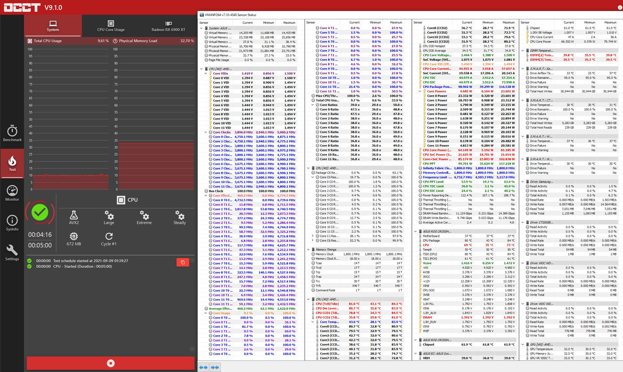The image size is (623, 372).
Task: Select the Package C6 Residency row
Action: [x=357, y=173]
